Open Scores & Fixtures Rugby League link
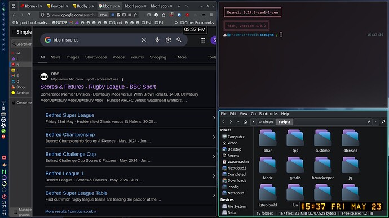Screen dimensions: 389x218 tap(98, 87)
